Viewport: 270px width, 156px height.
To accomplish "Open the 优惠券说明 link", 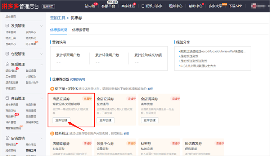I will click(77, 80).
